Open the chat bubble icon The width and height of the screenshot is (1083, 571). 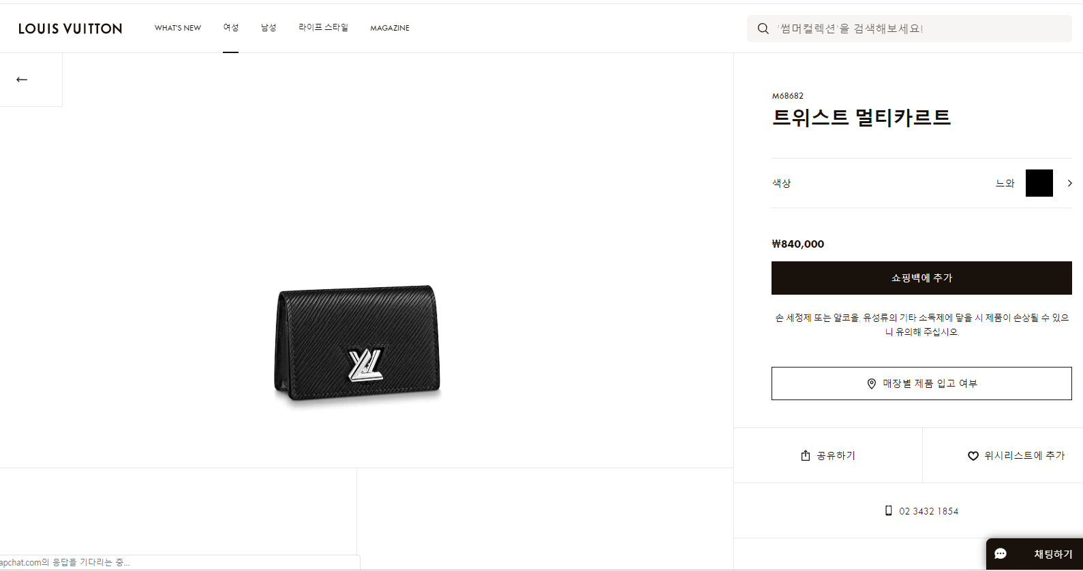pos(1001,554)
